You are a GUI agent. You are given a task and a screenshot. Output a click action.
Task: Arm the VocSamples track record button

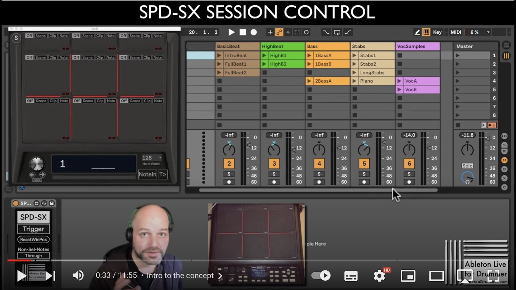[x=409, y=182]
